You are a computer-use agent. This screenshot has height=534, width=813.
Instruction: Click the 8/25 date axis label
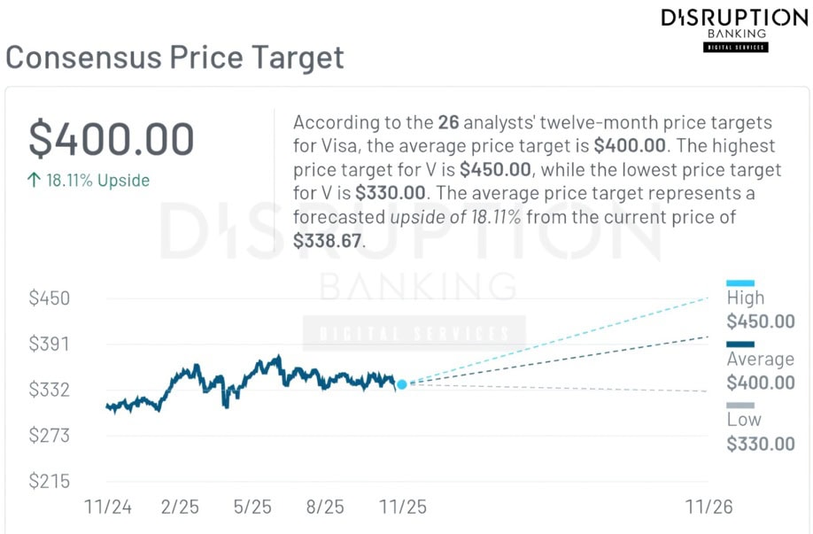325,507
